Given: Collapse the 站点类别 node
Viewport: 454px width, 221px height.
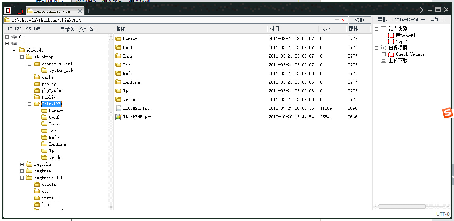Looking at the screenshot, I should [376, 29].
